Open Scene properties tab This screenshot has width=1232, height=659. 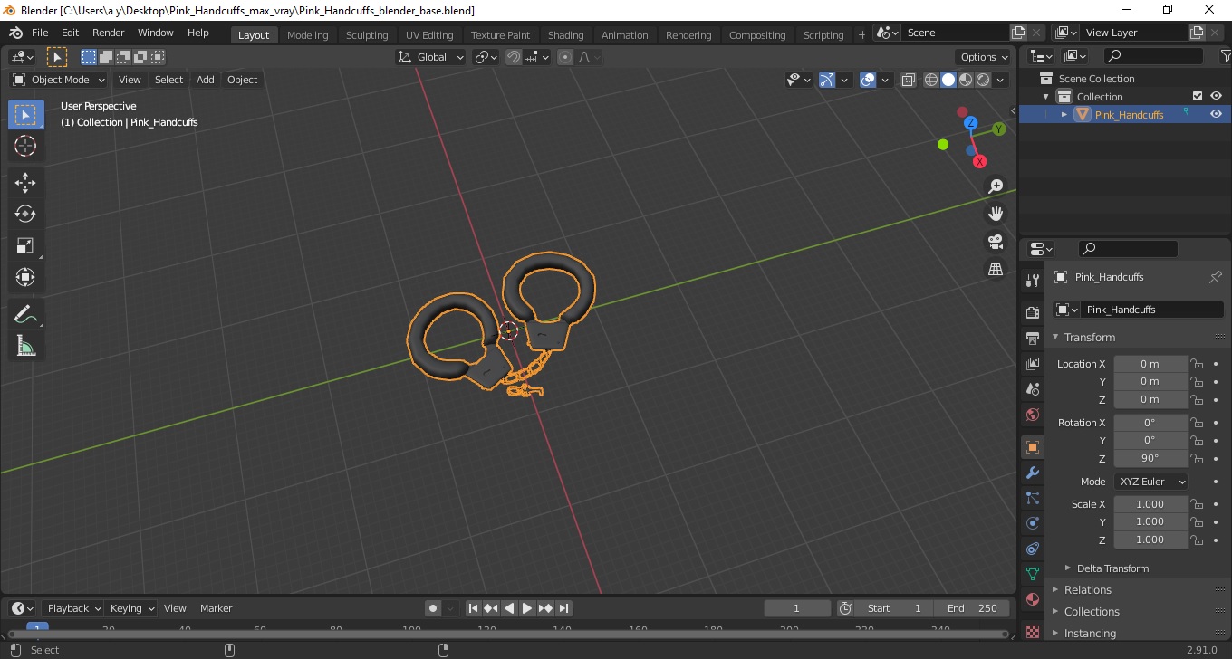tap(1033, 388)
